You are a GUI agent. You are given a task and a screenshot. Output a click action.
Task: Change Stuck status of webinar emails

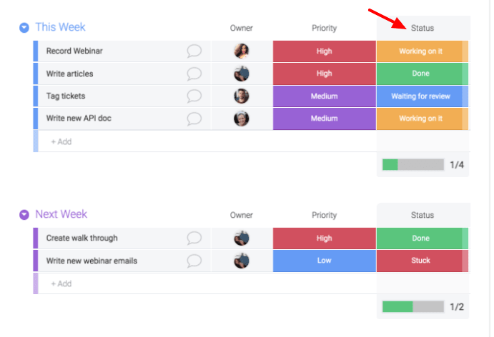click(x=423, y=261)
